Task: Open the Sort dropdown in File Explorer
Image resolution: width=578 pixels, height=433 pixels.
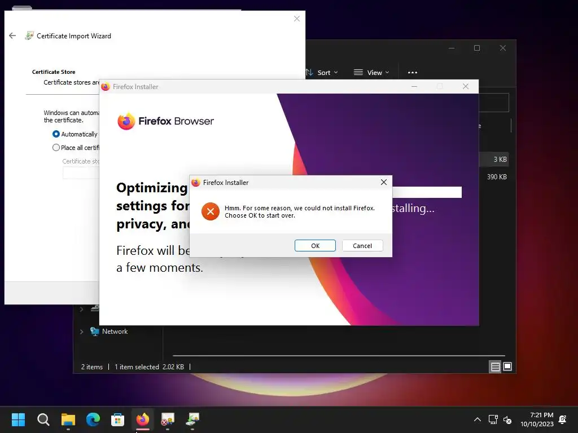Action: coord(322,73)
